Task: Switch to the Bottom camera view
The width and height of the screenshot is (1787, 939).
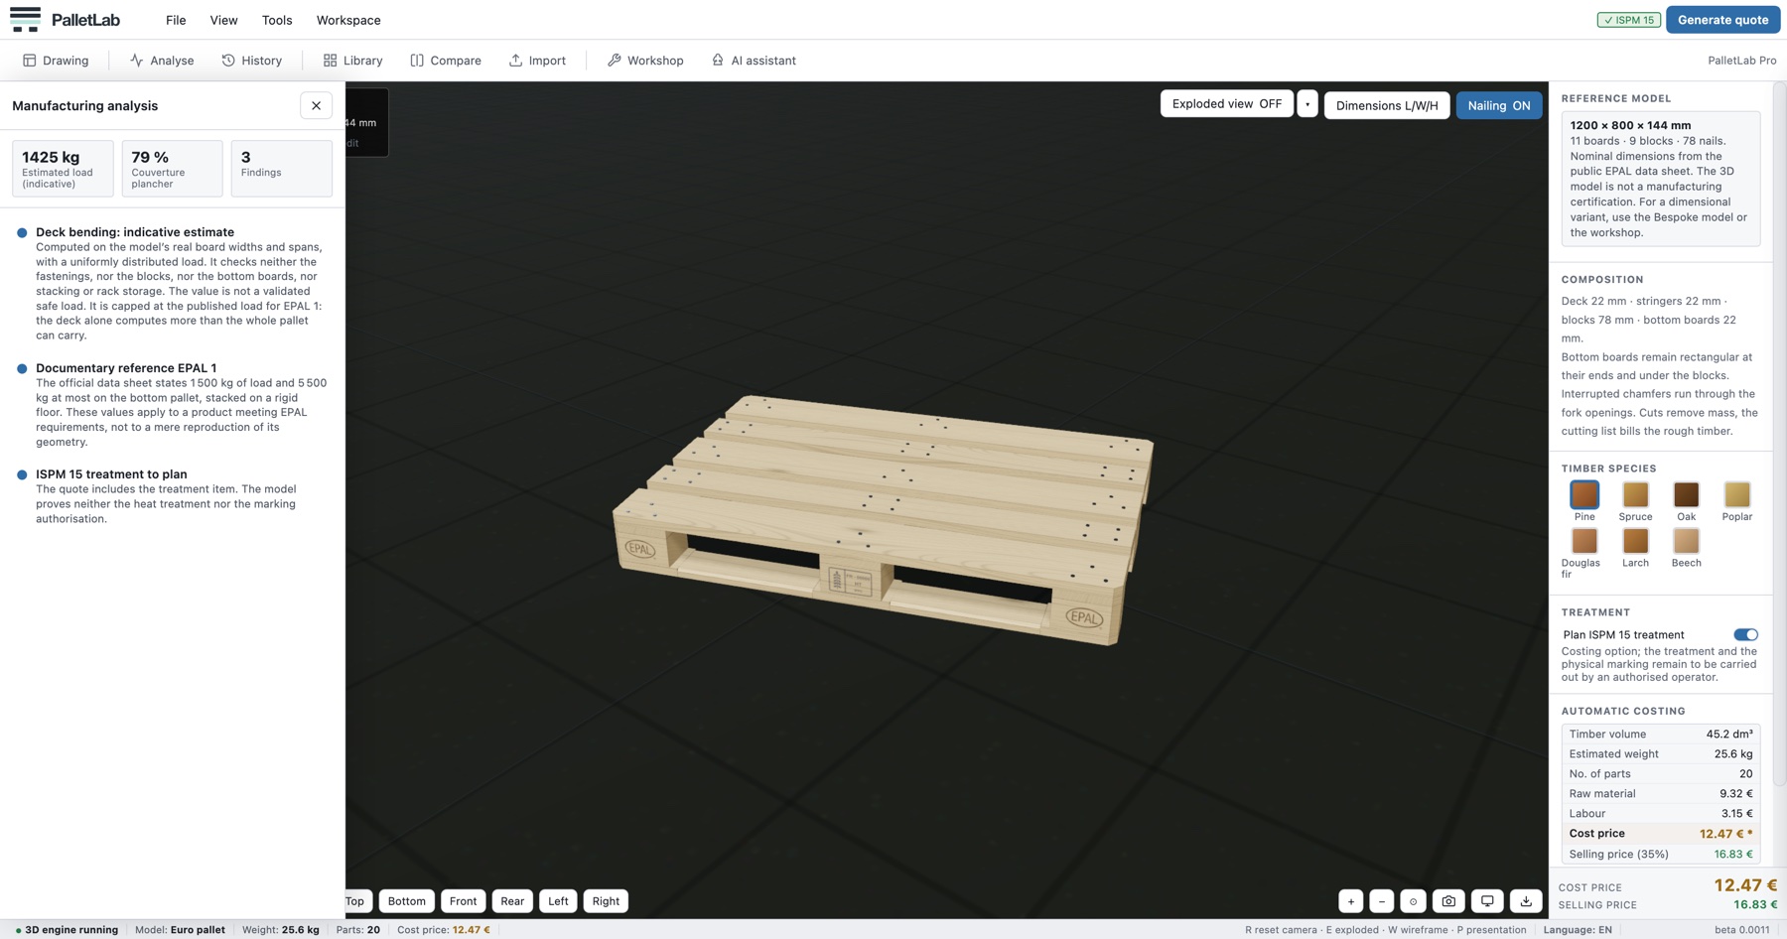Action: pos(406,901)
